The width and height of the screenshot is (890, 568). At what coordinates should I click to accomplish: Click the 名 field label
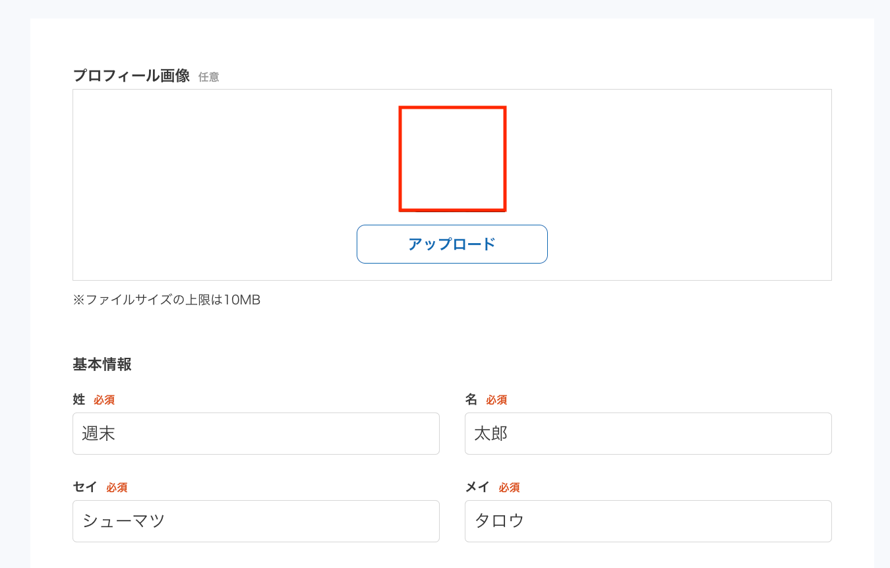(x=471, y=399)
